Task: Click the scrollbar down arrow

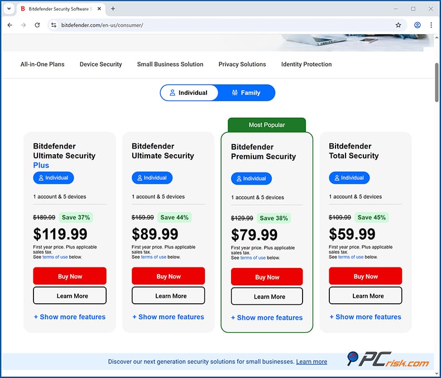Action: pos(437,374)
